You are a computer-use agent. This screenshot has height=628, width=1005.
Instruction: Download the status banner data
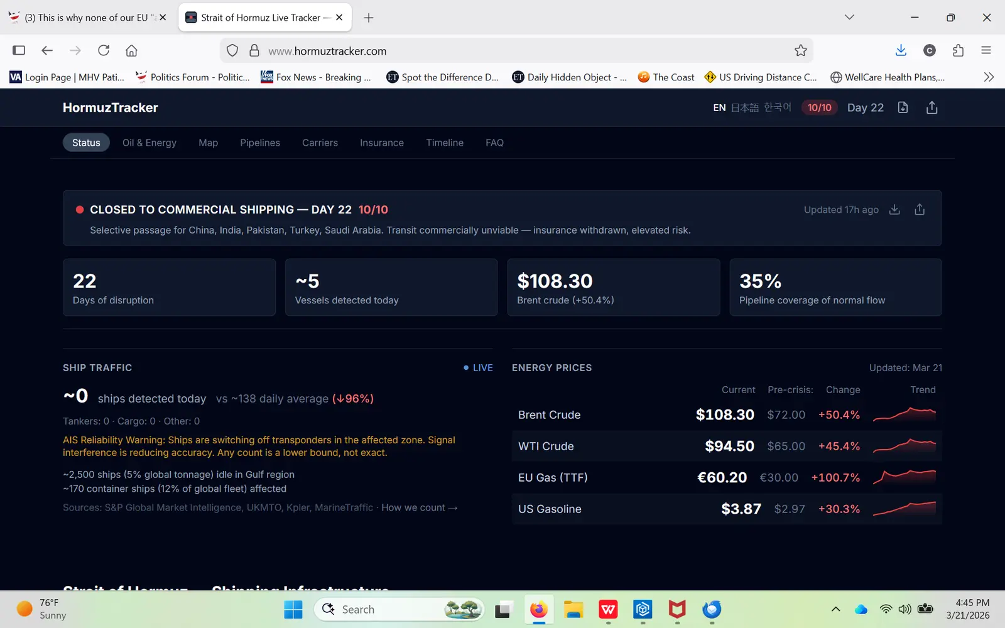[894, 210]
